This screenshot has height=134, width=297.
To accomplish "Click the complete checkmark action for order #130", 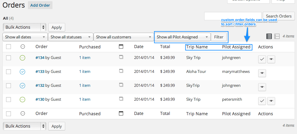I will (262, 101).
